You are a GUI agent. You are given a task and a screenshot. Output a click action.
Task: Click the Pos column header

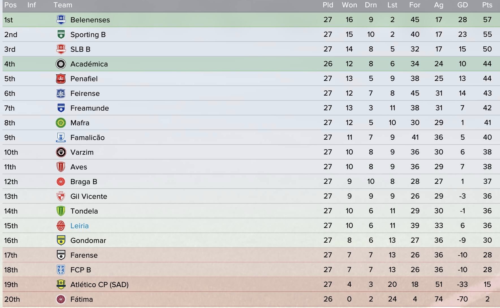coord(10,5)
